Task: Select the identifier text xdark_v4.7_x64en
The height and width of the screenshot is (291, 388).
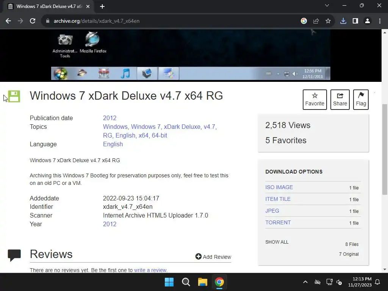Action: [128, 207]
